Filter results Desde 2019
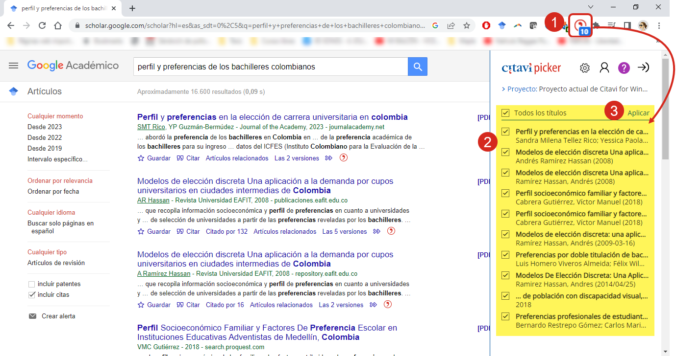 click(45, 148)
